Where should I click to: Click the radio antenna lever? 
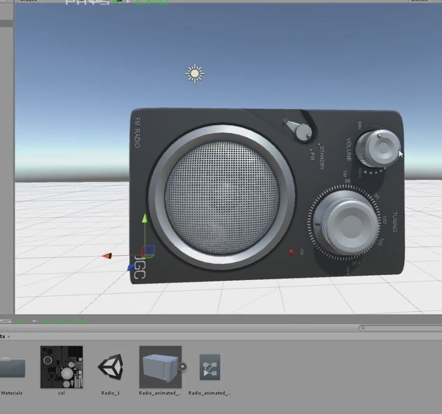pos(298,129)
